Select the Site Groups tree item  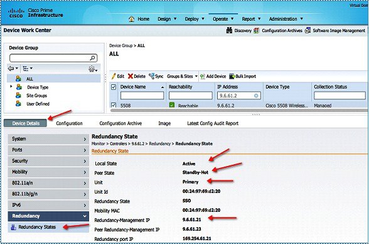point(36,96)
